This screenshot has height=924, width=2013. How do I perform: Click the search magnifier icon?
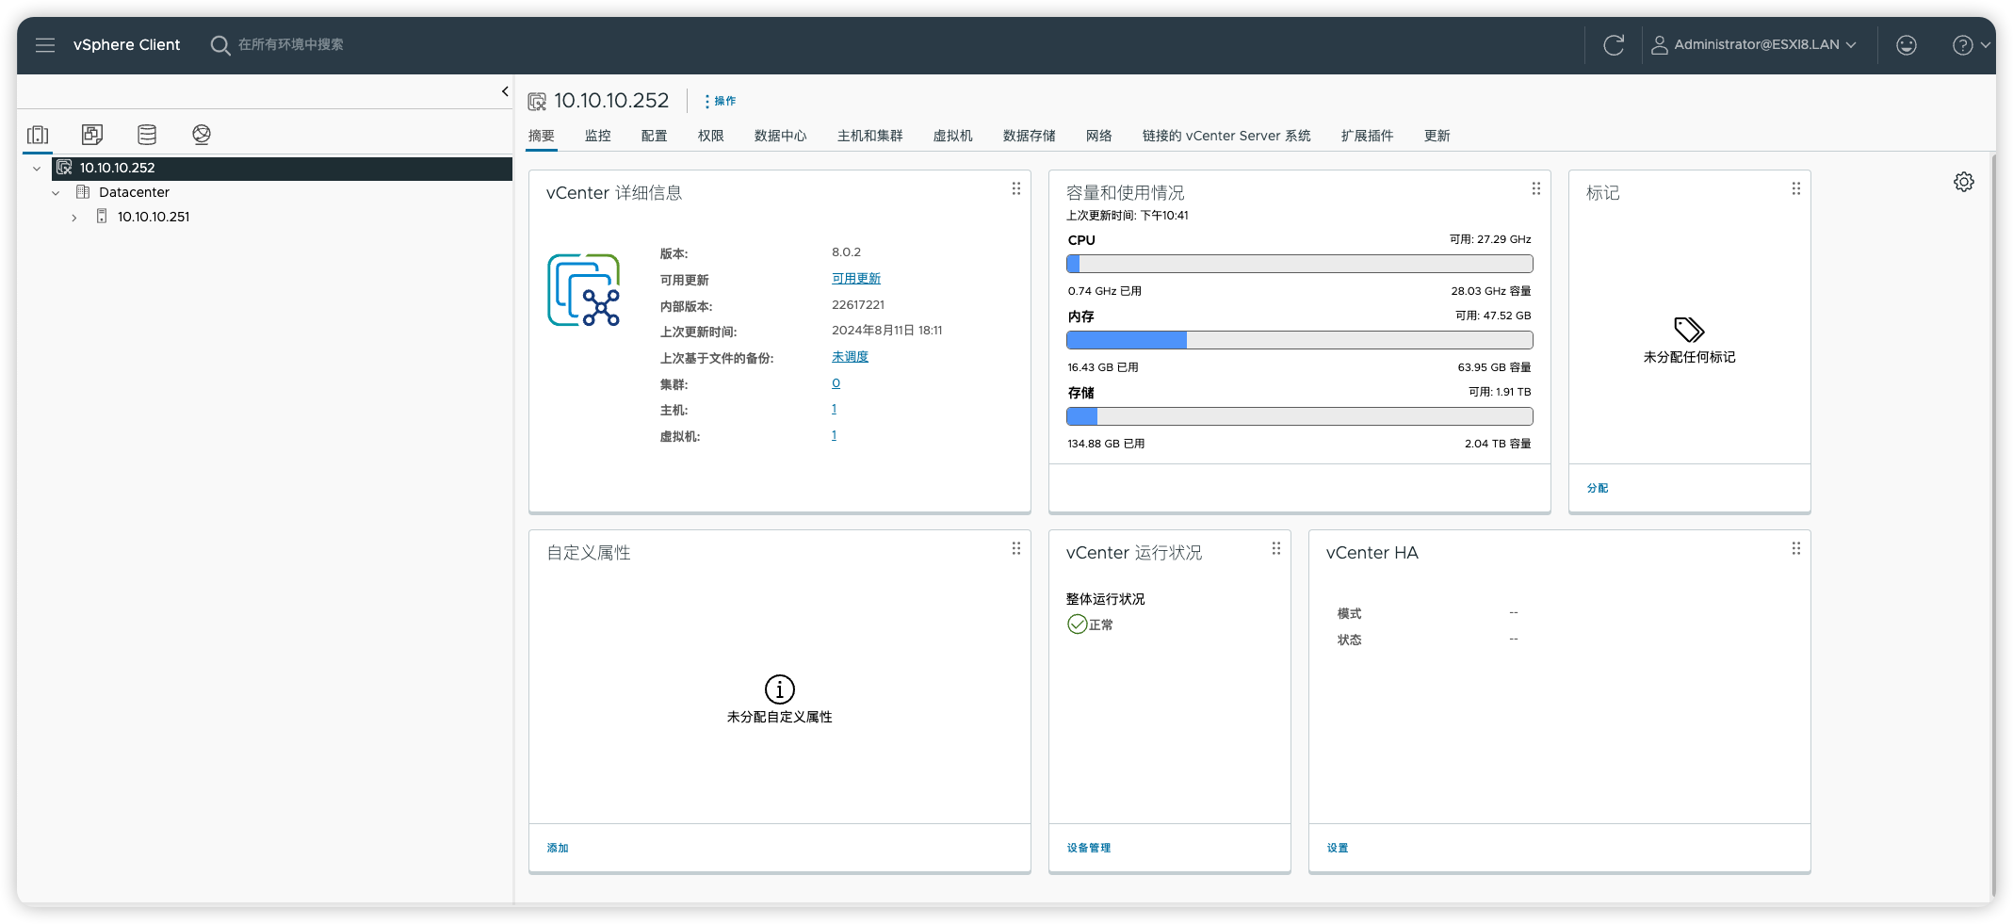[220, 45]
